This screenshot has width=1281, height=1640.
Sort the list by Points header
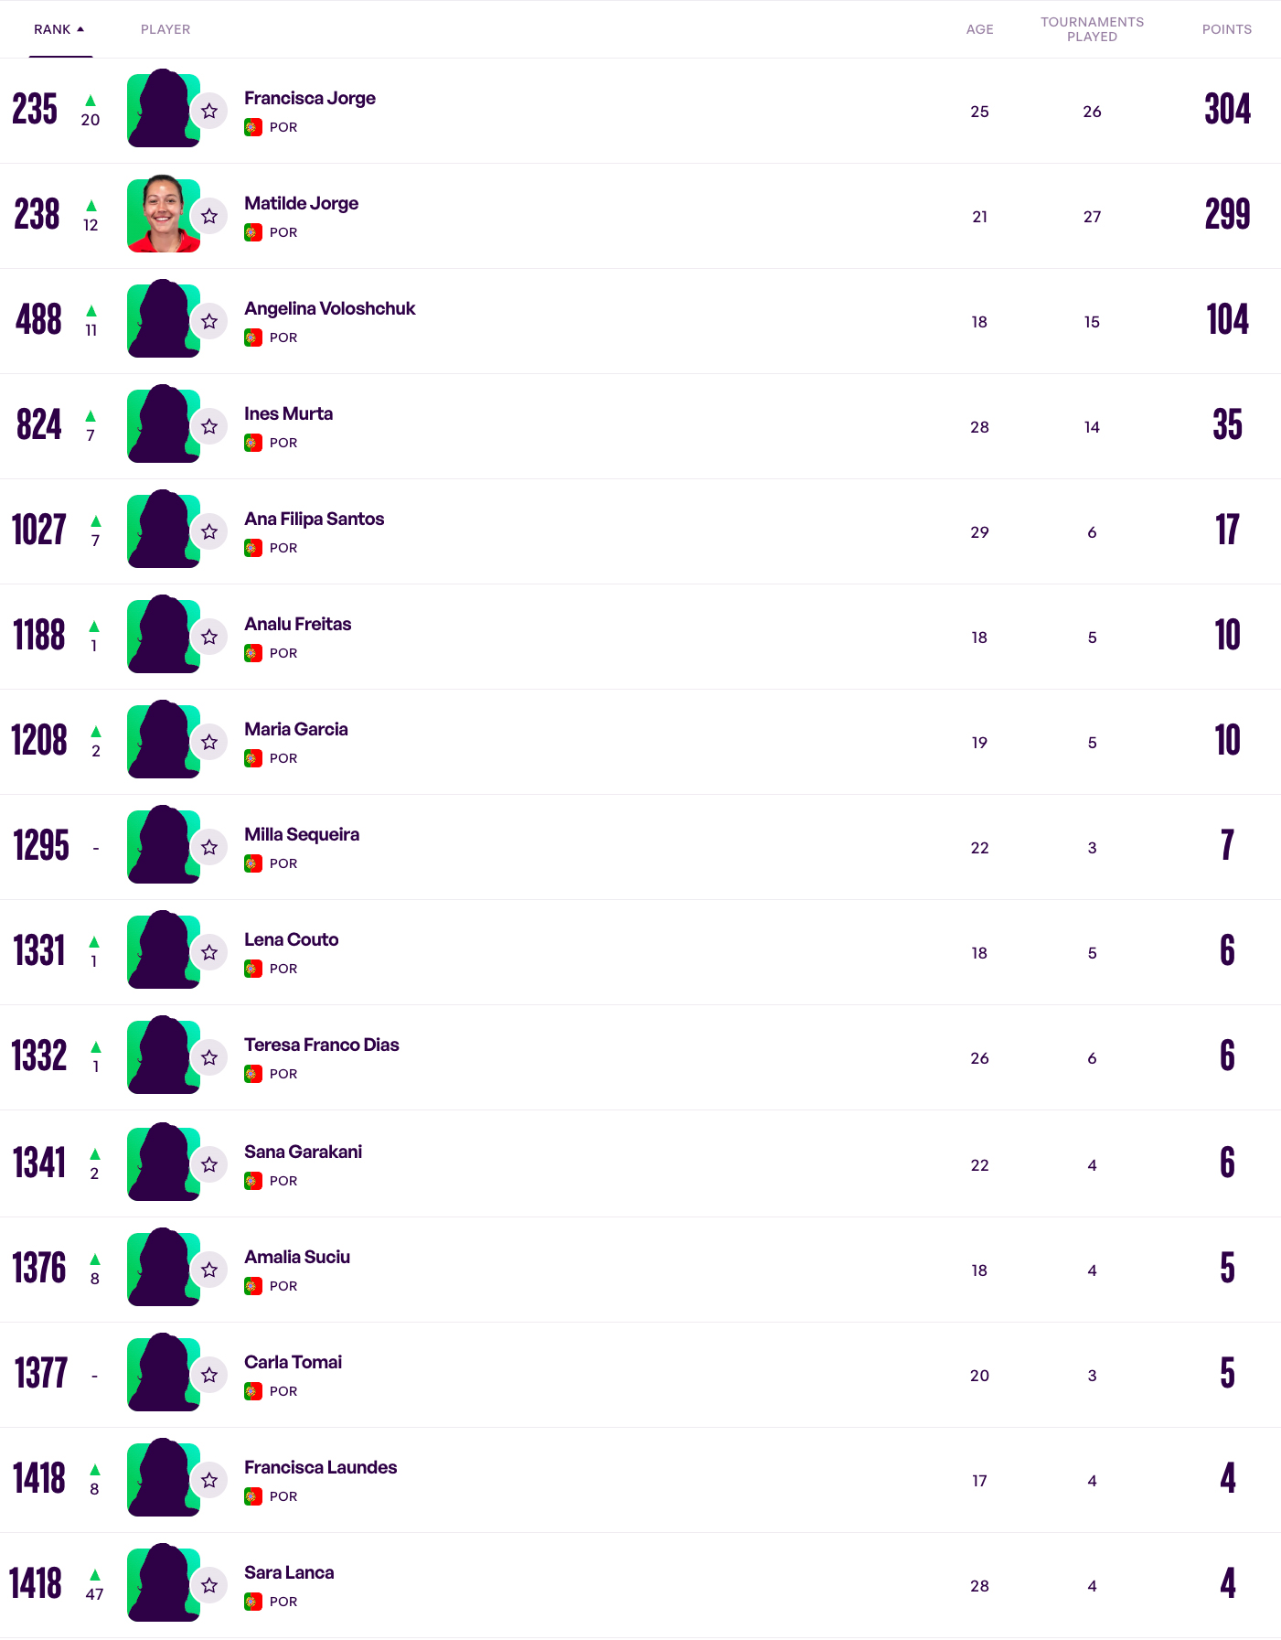pyautogui.click(x=1226, y=29)
